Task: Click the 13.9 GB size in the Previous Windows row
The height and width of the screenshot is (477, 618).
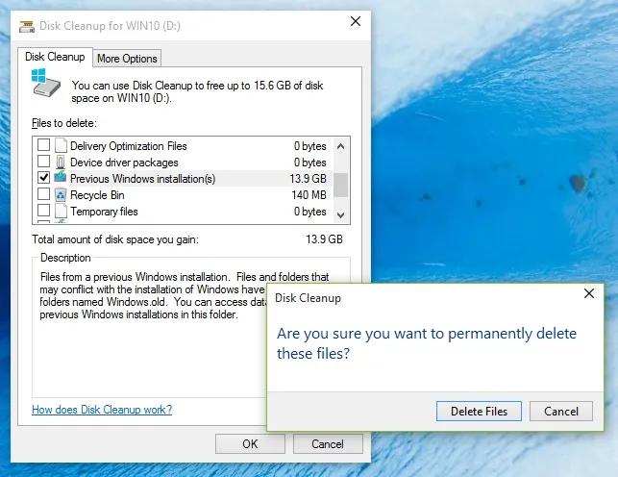Action: click(308, 179)
